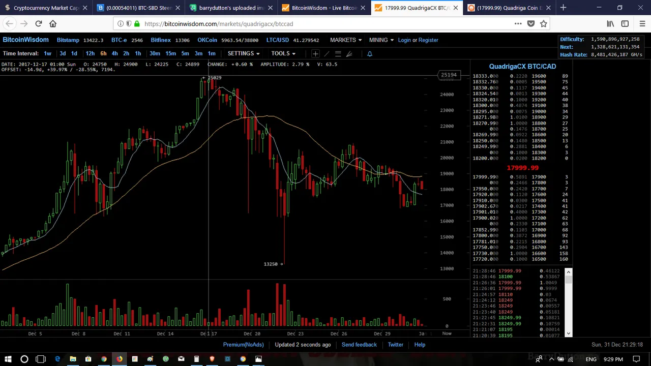This screenshot has width=651, height=366.
Task: Set time interval to 12h
Action: [x=90, y=53]
